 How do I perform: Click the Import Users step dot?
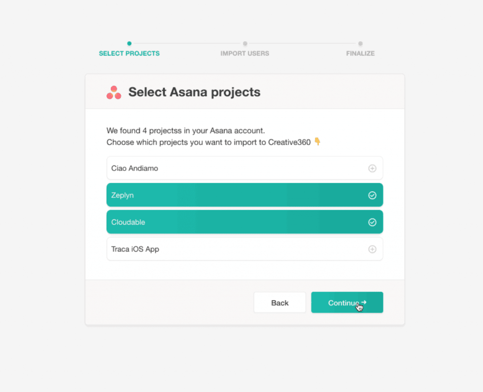point(245,43)
